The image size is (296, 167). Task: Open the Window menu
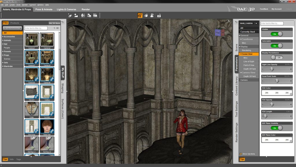point(40,5)
